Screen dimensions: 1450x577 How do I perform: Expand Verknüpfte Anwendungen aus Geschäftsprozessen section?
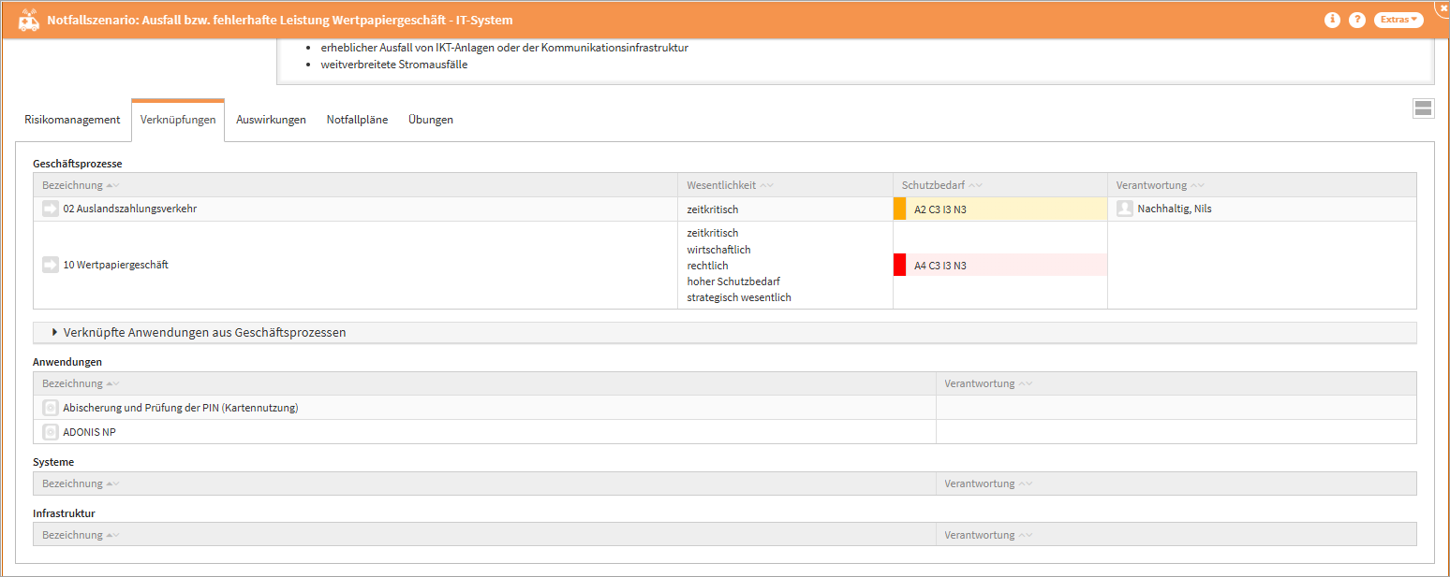click(x=204, y=332)
